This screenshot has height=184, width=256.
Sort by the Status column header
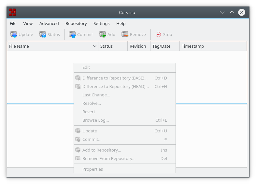113,46
